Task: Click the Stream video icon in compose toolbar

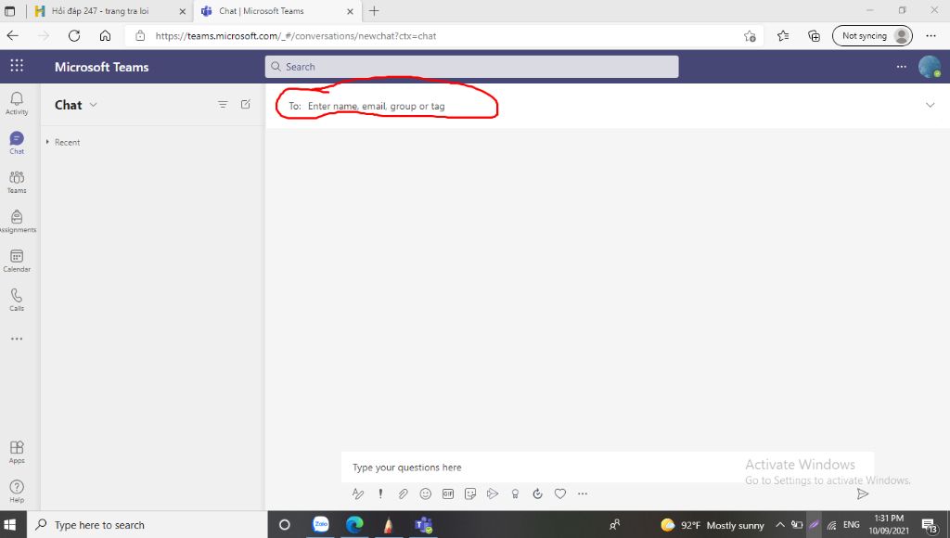Action: click(x=493, y=493)
